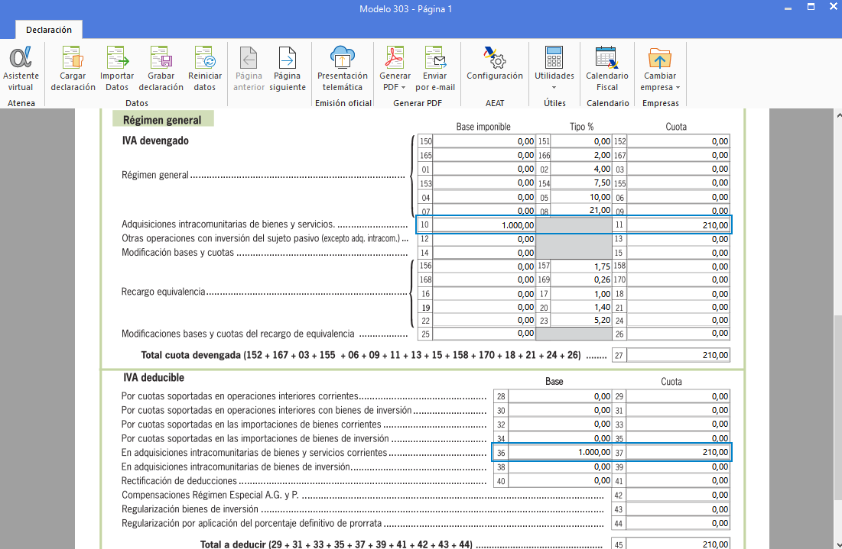This screenshot has width=842, height=549.
Task: Click field 25 modificaciones recargo equivalencia
Action: [x=483, y=334]
